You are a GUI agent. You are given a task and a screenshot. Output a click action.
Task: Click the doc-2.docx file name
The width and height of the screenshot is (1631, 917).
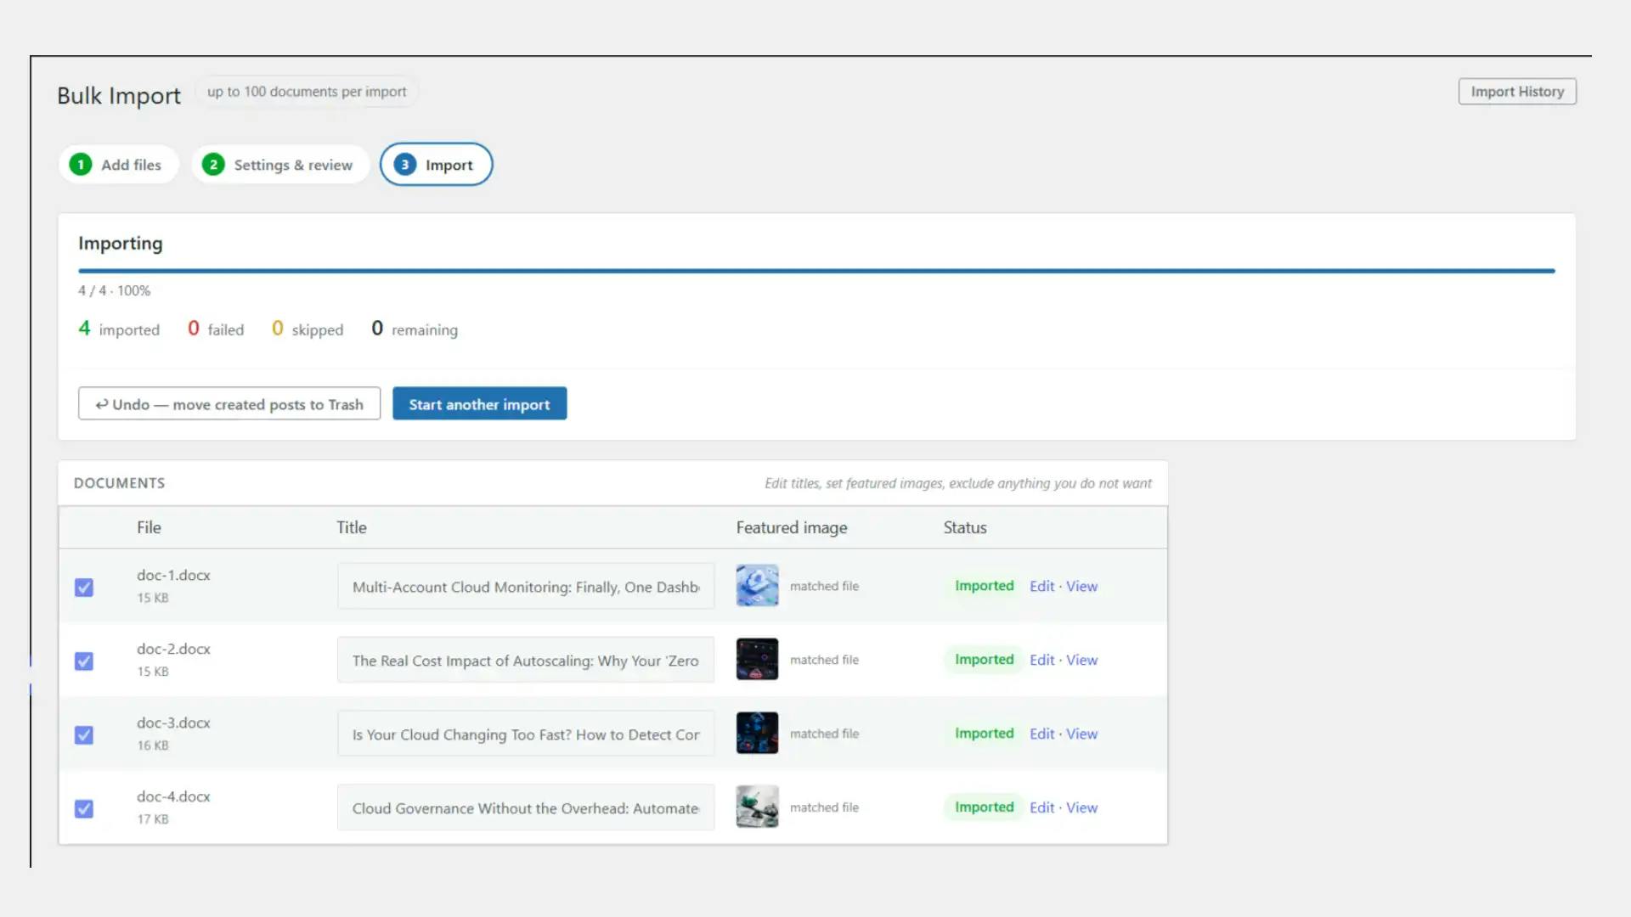(173, 649)
